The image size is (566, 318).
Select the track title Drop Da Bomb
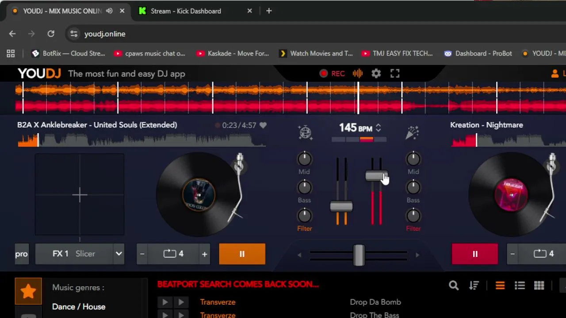tap(375, 302)
